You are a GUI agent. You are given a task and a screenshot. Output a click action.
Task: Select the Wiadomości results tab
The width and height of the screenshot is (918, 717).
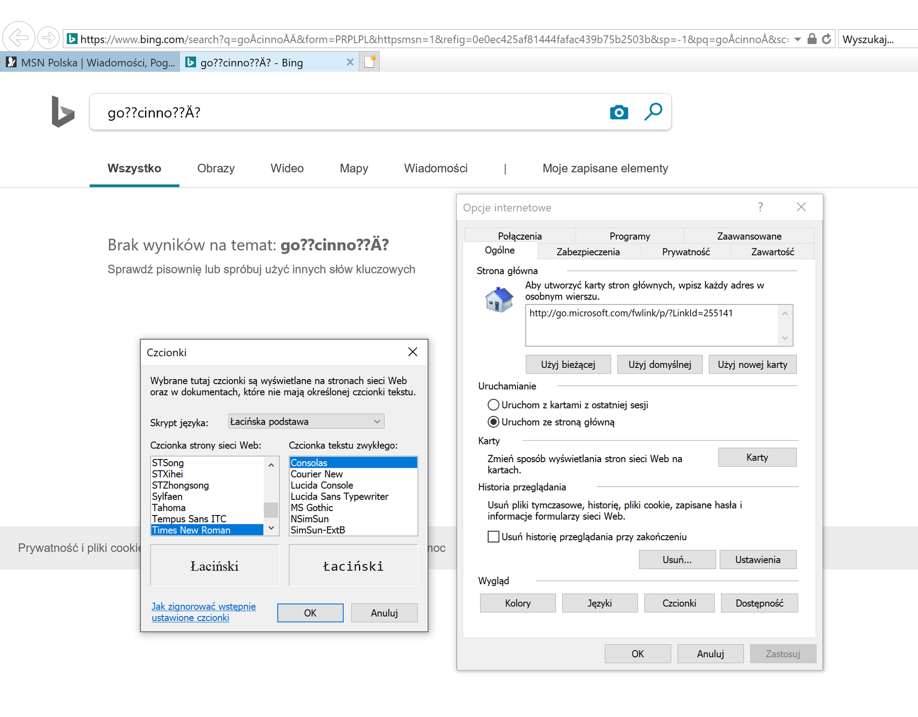coord(436,168)
